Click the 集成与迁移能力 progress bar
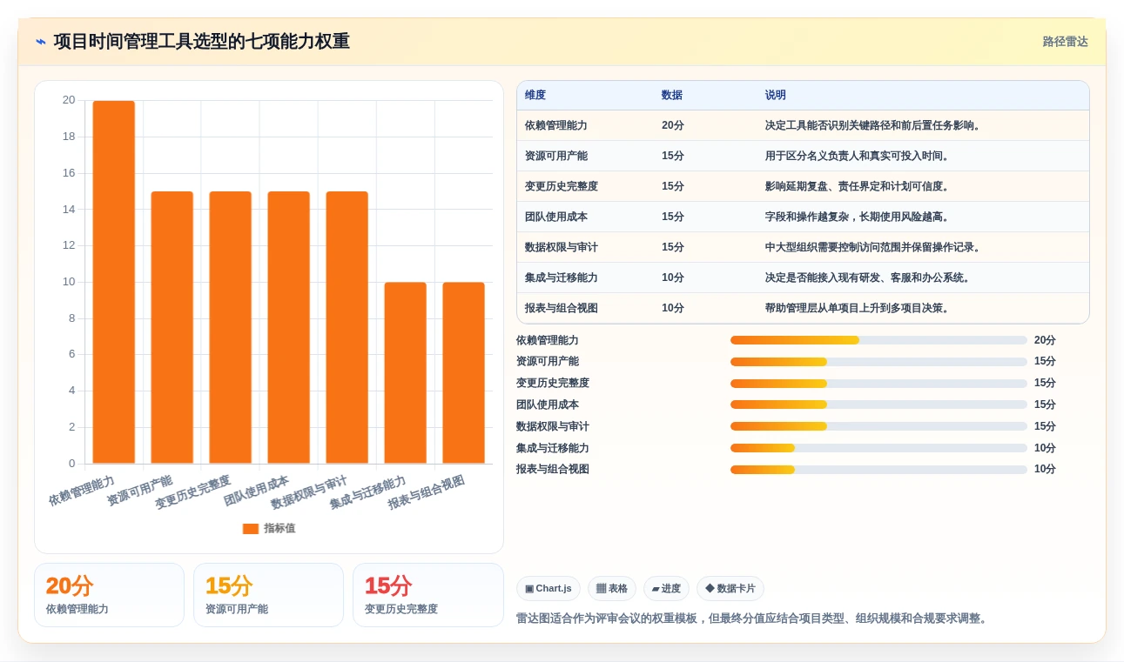This screenshot has height=662, width=1124. 878,448
